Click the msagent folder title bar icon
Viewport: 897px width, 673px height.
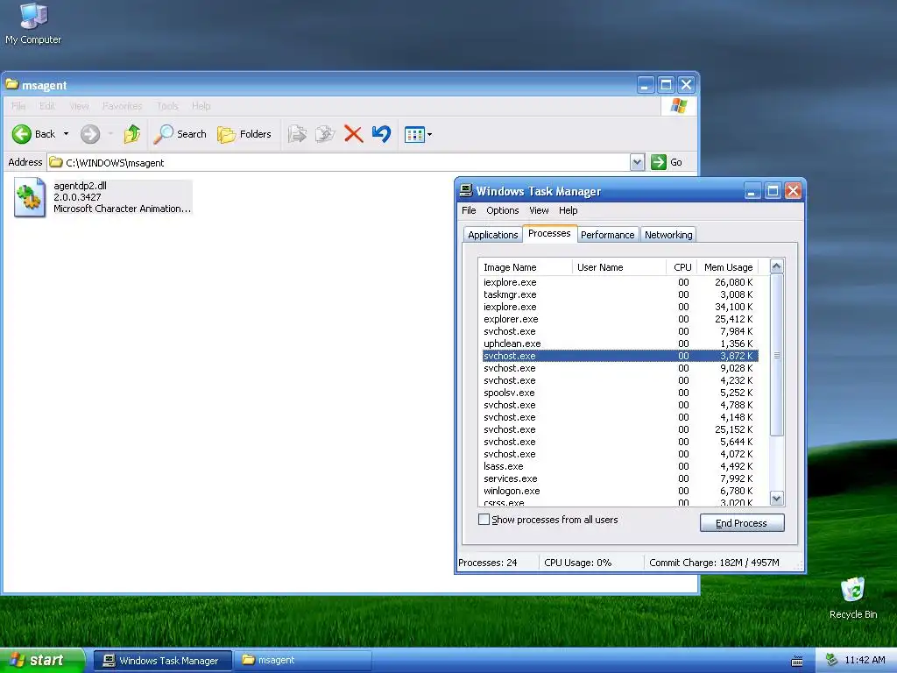[x=12, y=85]
